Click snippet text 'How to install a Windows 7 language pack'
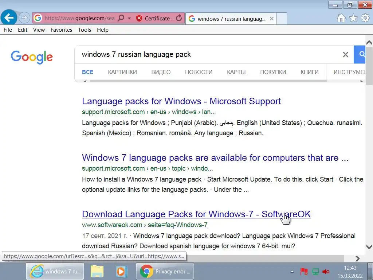The height and width of the screenshot is (280, 373). coord(142,179)
